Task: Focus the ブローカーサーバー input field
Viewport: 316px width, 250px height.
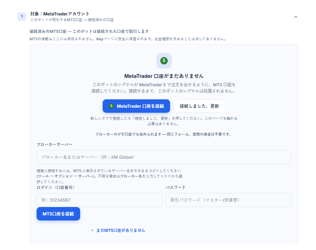Action: coord(164,157)
